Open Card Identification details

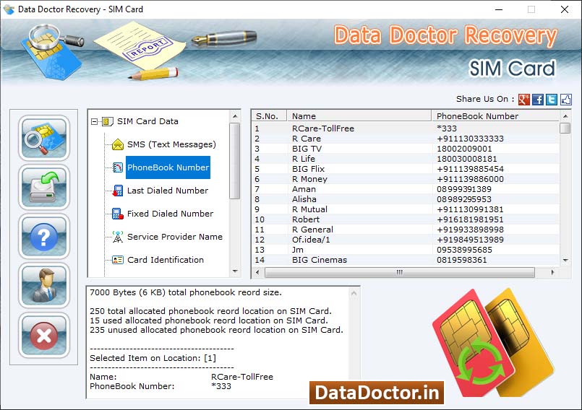[x=166, y=260]
